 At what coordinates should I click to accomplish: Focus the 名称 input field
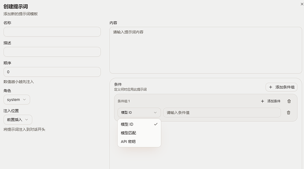pyautogui.click(x=52, y=32)
